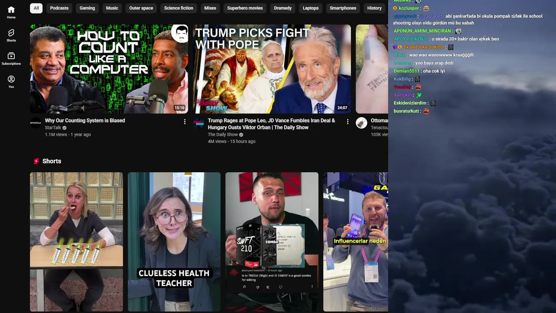Select the Smartphones filter chip
Screen dimensions: 556x313
click(x=343, y=8)
